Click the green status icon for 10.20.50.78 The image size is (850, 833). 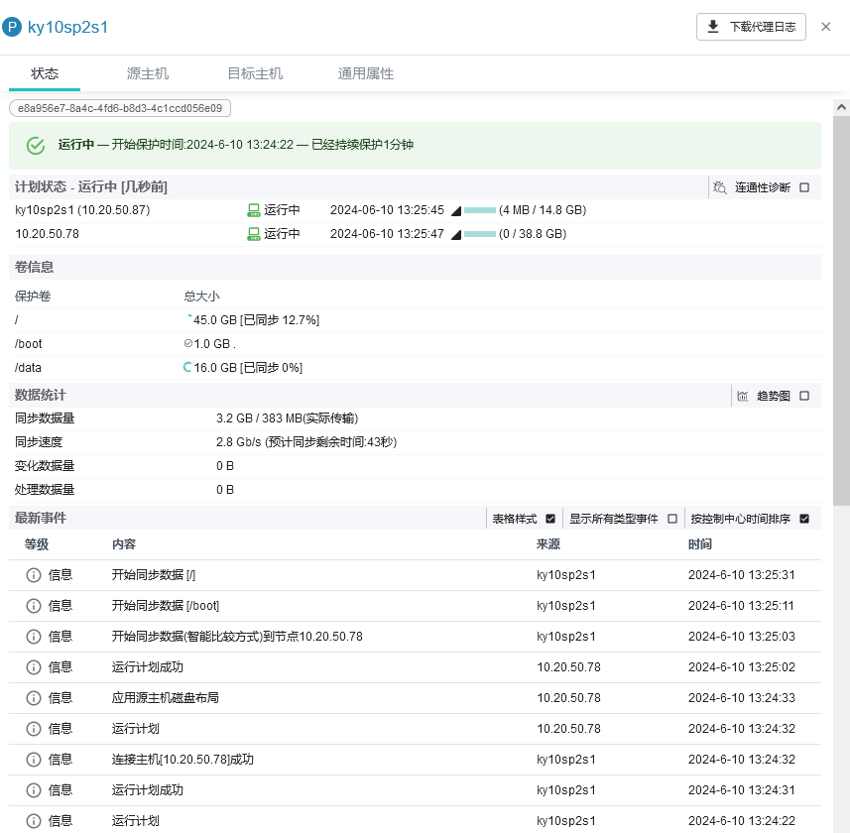(x=256, y=234)
